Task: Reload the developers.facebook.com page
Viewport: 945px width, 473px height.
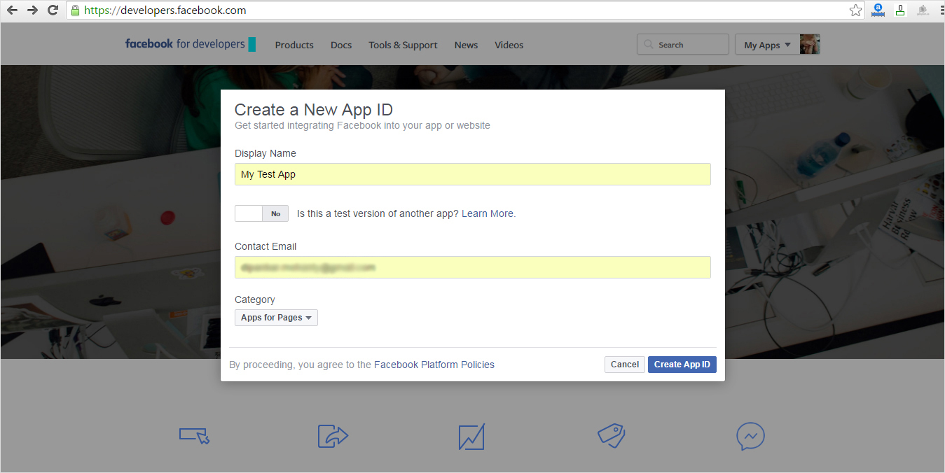Action: (x=53, y=10)
